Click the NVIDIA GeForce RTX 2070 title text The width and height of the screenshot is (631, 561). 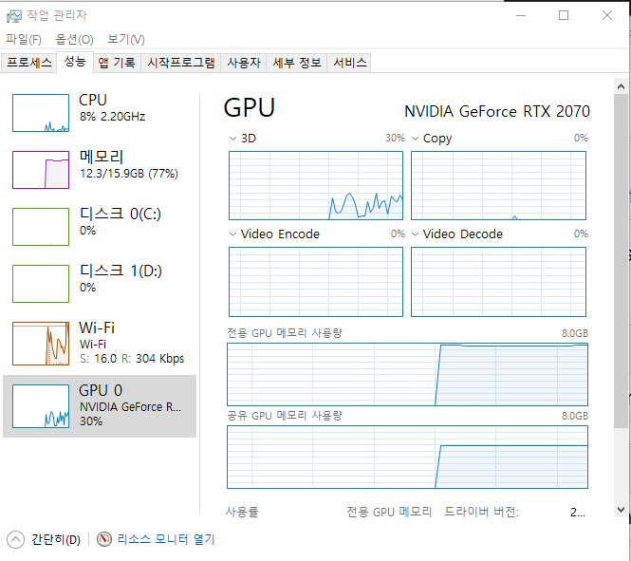pos(497,111)
